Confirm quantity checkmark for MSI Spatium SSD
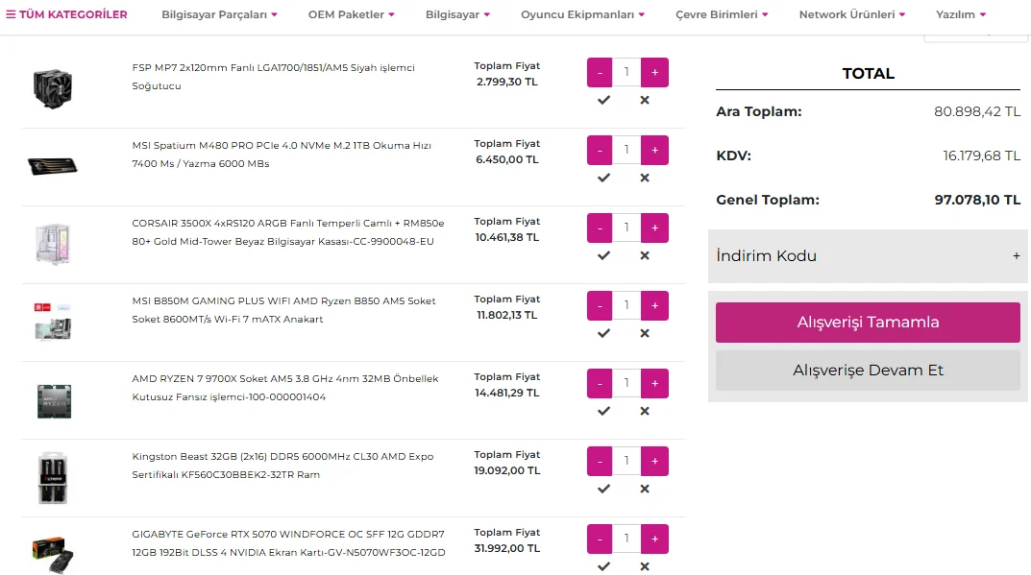Image resolution: width=1031 pixels, height=575 pixels. [x=603, y=178]
